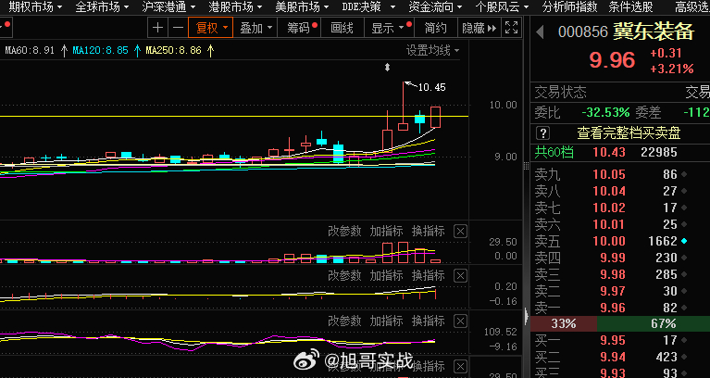Viewport: 710px width, 378px height.
Task: Open DDE决策 menu
Action: coord(368,6)
